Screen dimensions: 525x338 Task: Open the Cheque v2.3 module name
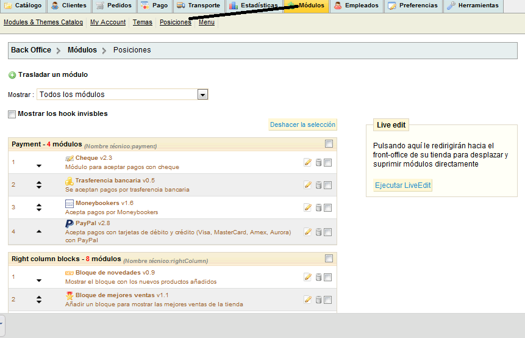[94, 158]
